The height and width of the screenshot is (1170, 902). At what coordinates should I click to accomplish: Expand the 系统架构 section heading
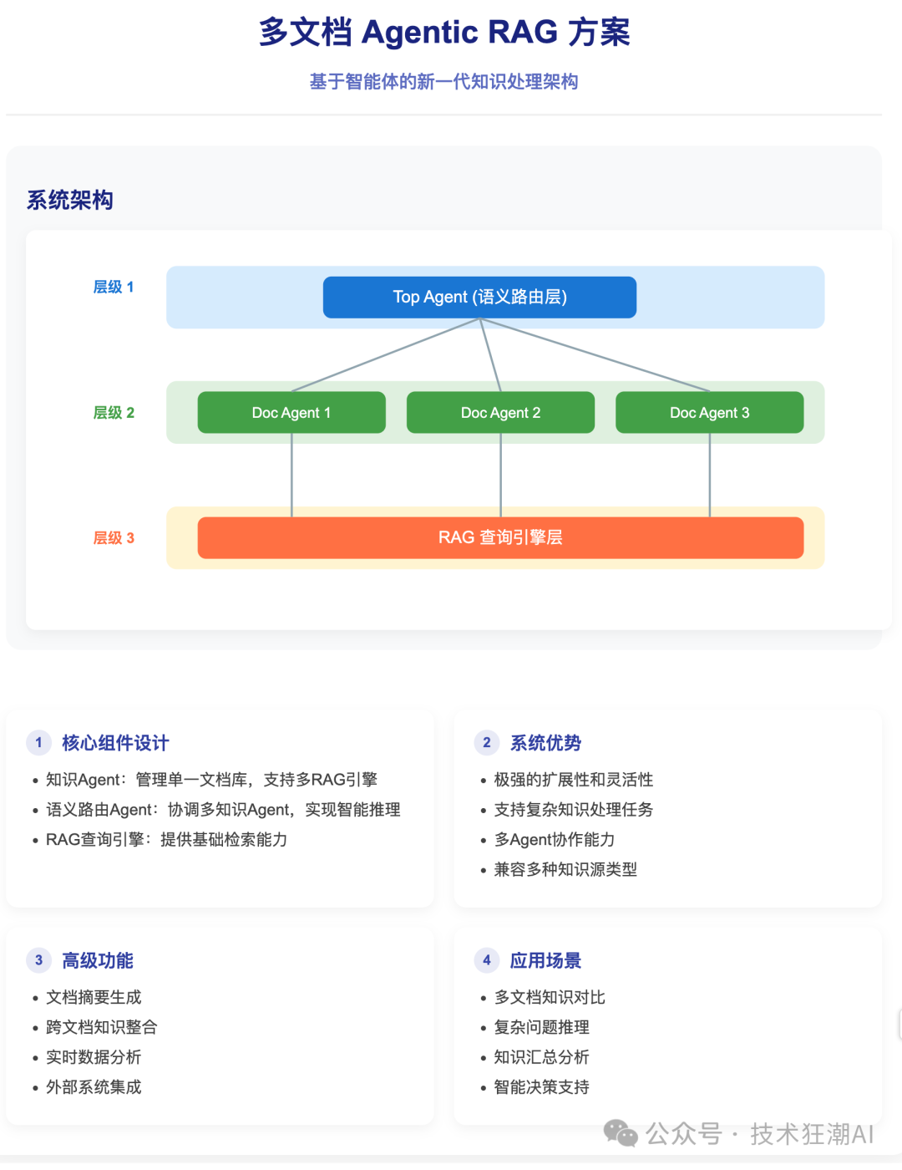click(70, 201)
